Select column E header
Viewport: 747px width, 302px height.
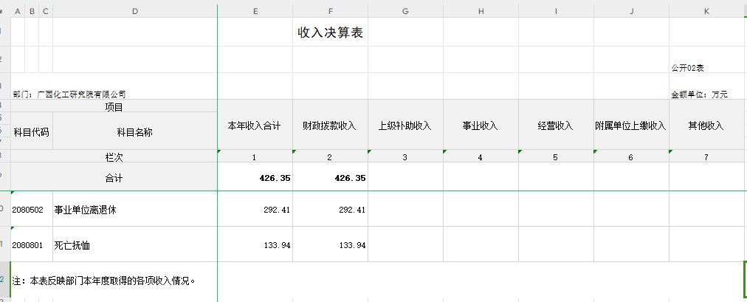(255, 11)
